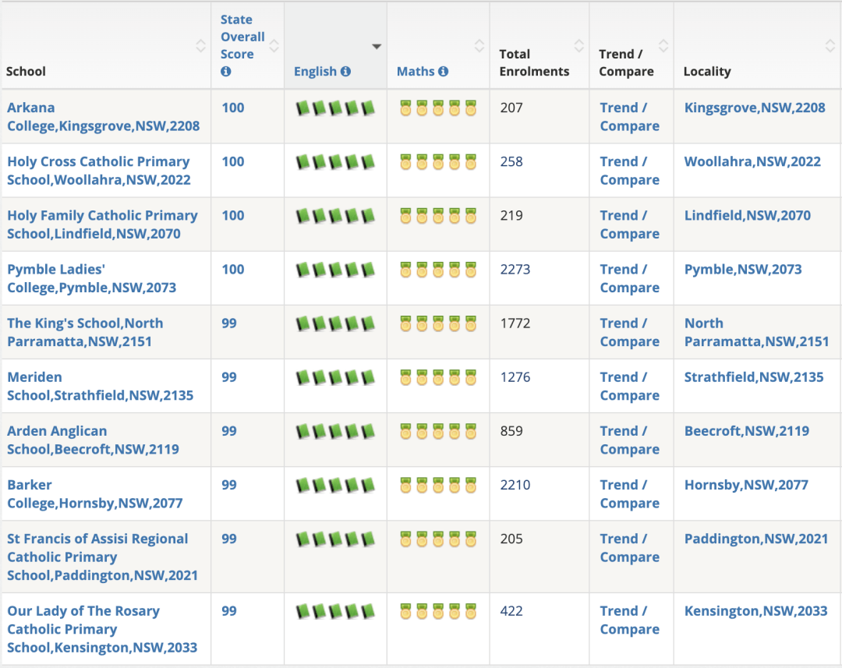Open St Francis of Assisi Regional school link
Screen dimensions: 842x668
pos(103,557)
